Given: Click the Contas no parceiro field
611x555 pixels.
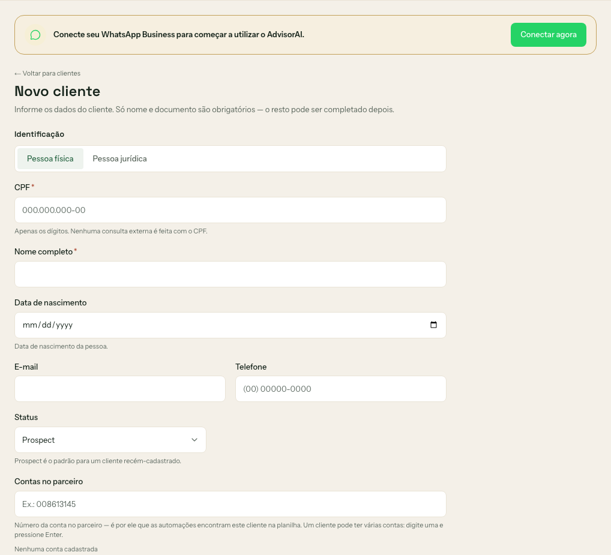Looking at the screenshot, I should 230,504.
